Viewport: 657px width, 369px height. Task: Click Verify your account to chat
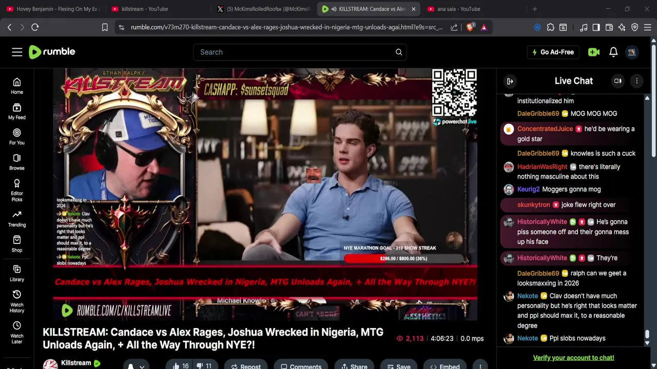(x=573, y=358)
